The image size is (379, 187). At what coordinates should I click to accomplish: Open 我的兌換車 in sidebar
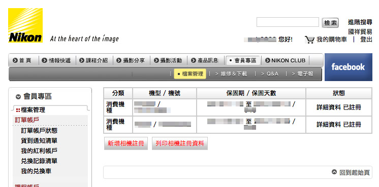[36, 171]
